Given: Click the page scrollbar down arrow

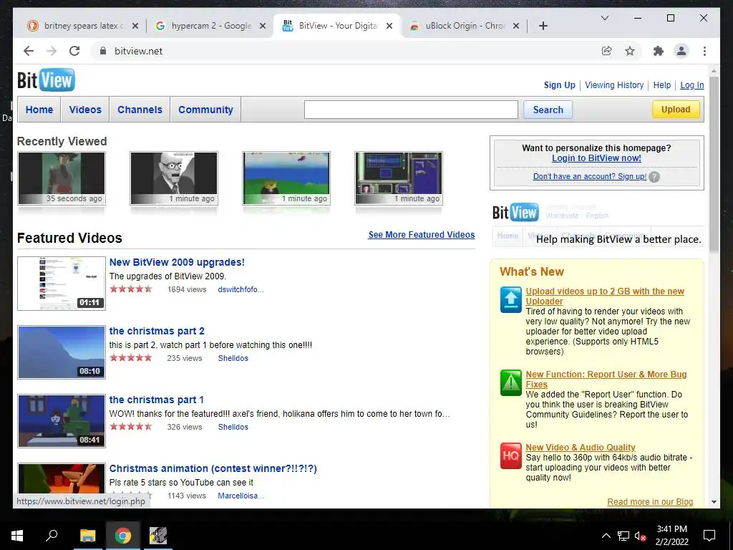Looking at the screenshot, I should (714, 502).
